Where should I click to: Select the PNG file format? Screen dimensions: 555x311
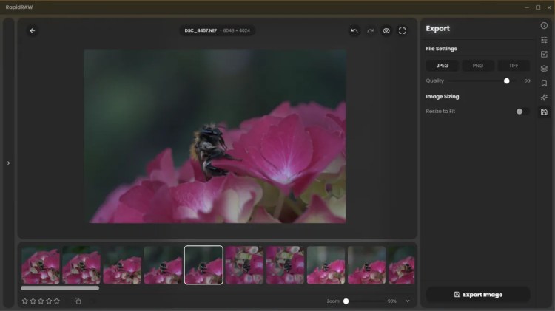pos(477,66)
